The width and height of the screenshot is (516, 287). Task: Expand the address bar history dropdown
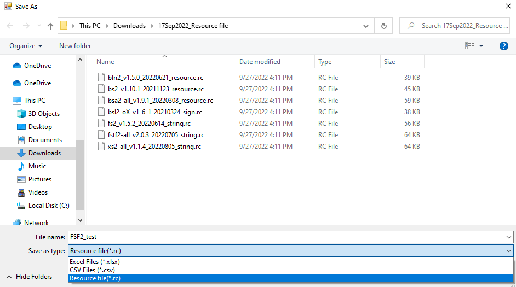tap(366, 26)
